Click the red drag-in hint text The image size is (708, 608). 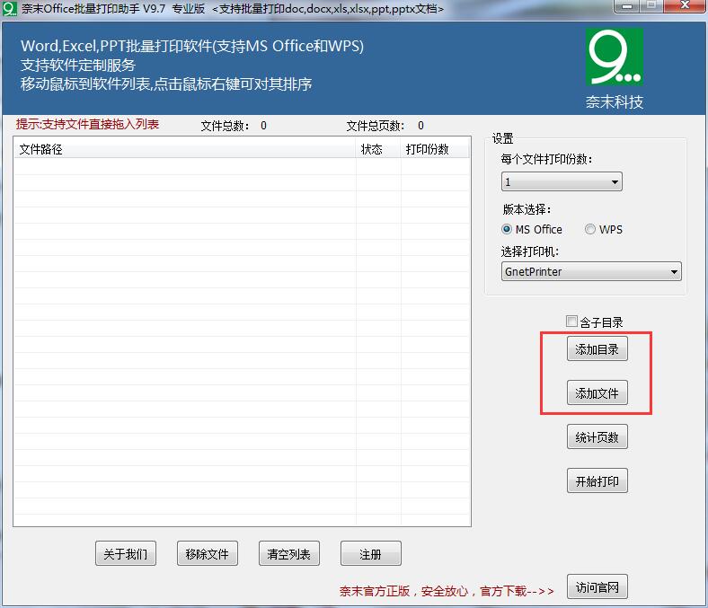click(x=87, y=124)
